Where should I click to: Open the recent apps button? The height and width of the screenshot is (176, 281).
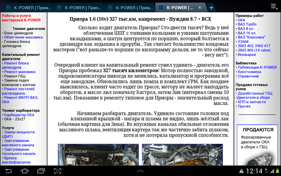click(41, 171)
